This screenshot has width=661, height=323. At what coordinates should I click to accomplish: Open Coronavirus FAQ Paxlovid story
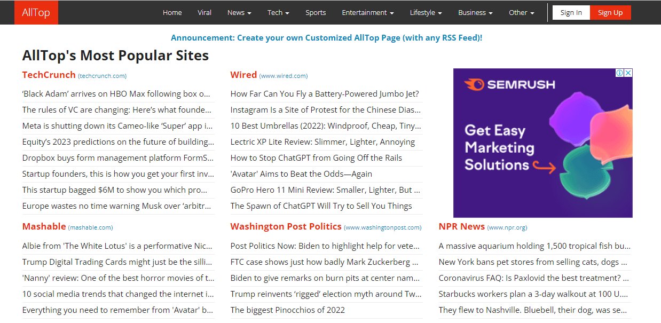click(534, 278)
